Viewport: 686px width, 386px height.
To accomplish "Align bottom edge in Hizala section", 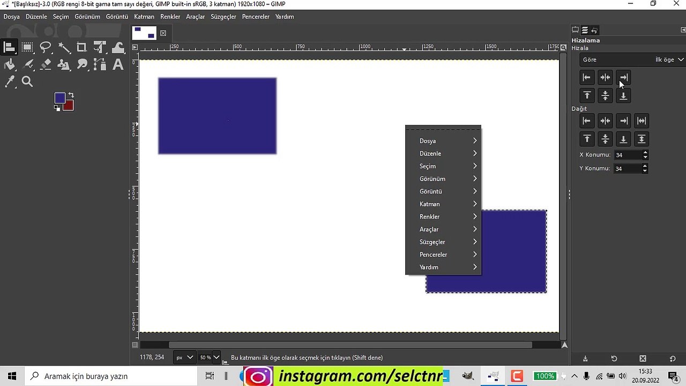I will (623, 95).
